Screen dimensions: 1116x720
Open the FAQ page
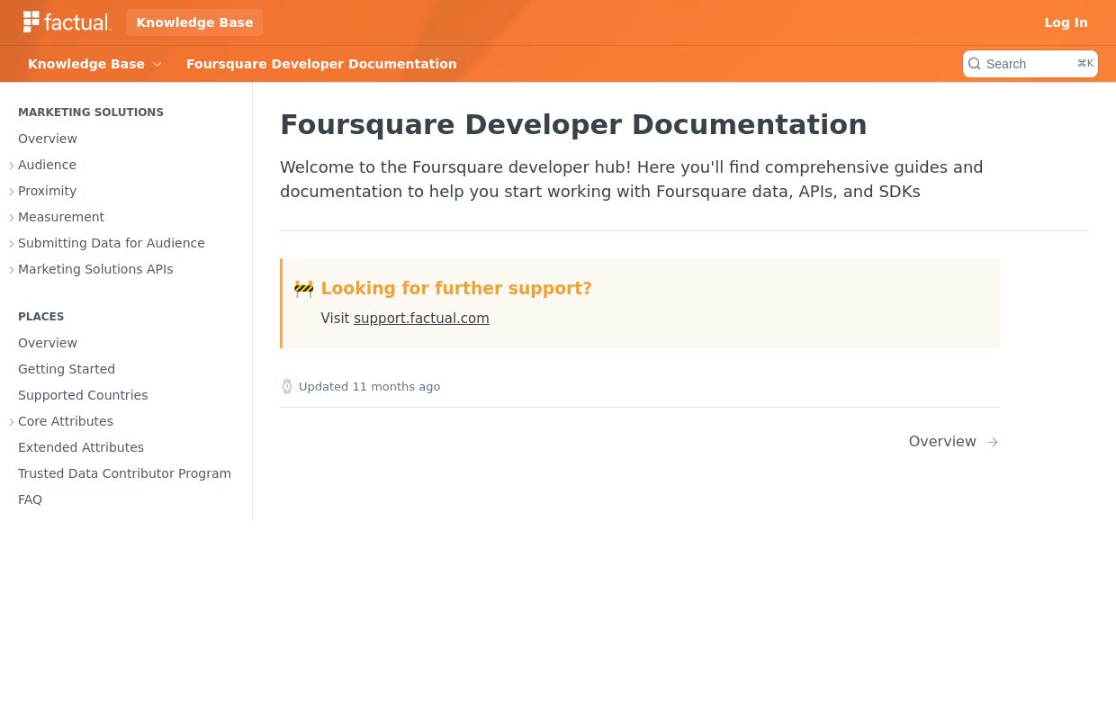coord(30,499)
